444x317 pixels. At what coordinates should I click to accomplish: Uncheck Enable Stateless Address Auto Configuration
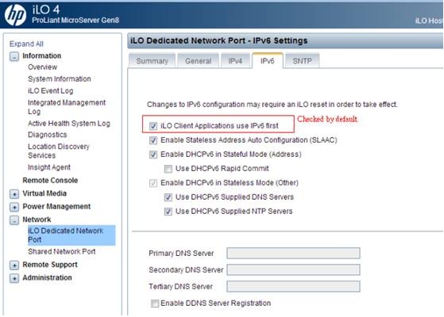click(153, 140)
